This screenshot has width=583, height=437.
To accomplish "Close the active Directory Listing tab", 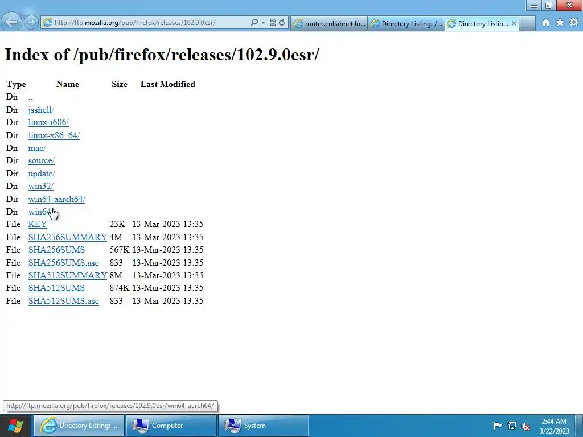I will 514,23.
